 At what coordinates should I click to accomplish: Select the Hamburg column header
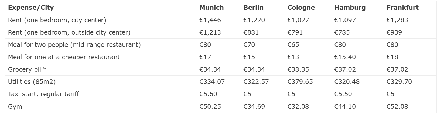click(350, 8)
